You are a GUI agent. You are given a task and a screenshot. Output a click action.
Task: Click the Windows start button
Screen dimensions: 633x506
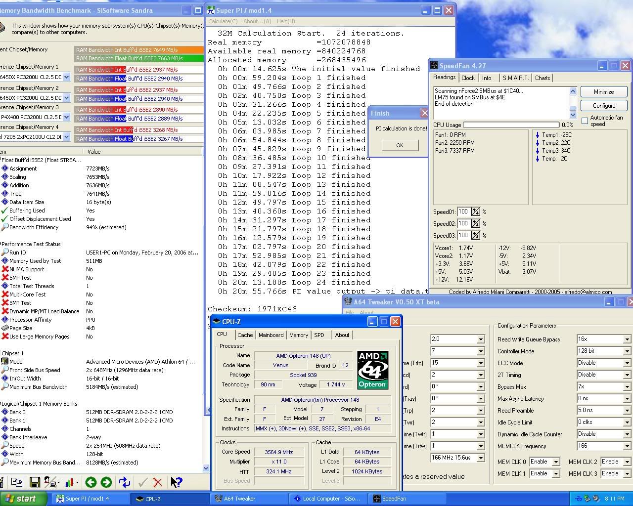24,499
